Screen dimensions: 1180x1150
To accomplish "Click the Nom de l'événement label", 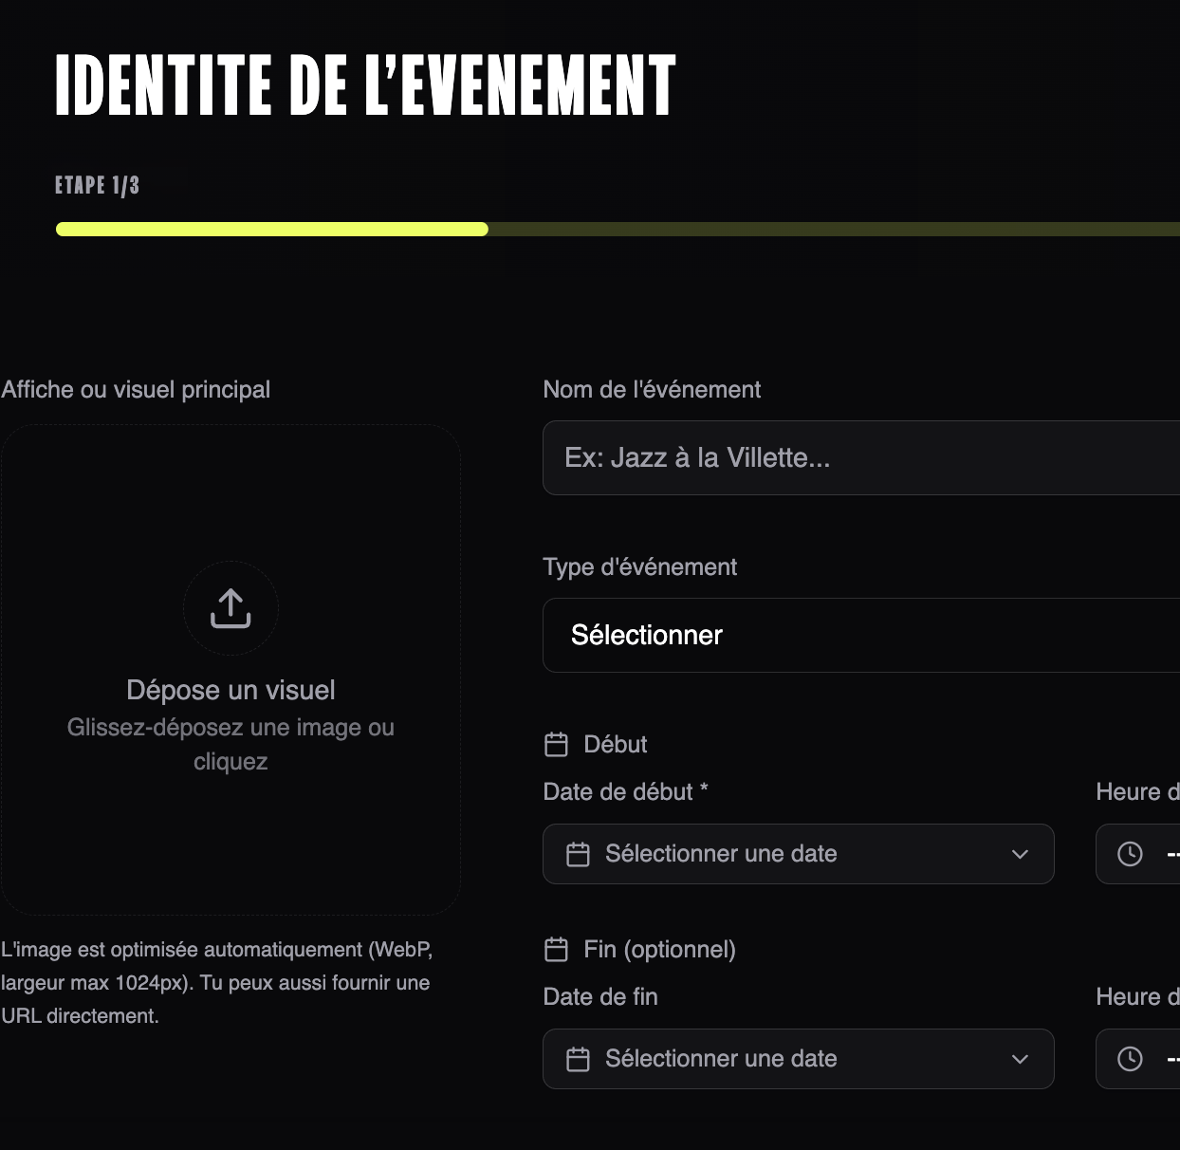I will [x=652, y=390].
